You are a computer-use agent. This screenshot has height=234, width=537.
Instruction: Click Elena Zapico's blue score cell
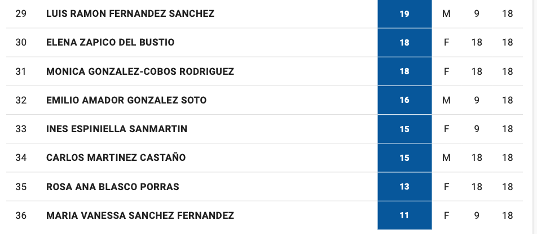[x=404, y=42]
